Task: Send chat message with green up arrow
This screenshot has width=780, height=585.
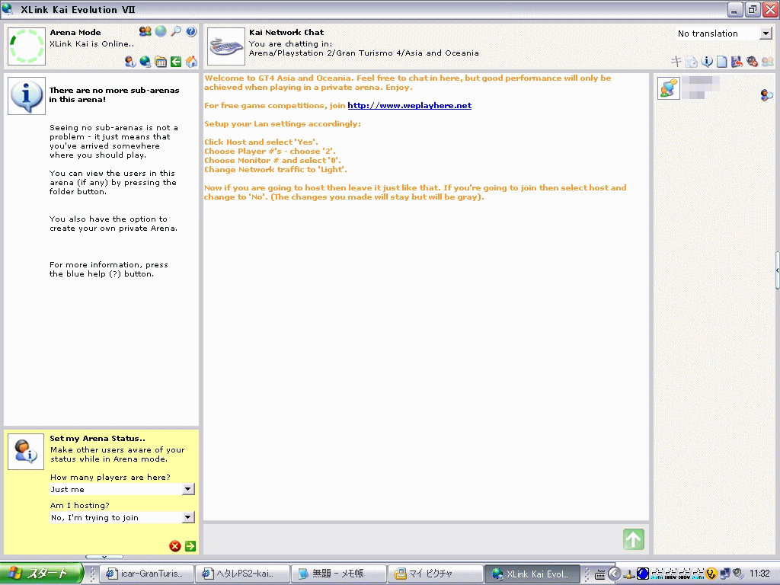Action: point(633,539)
